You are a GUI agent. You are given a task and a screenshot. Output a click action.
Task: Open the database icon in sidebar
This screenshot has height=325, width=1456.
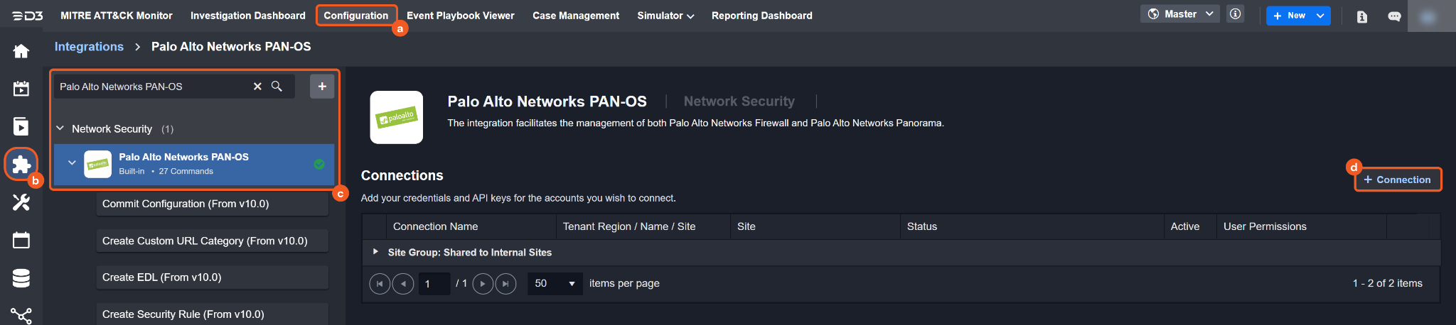[x=21, y=278]
